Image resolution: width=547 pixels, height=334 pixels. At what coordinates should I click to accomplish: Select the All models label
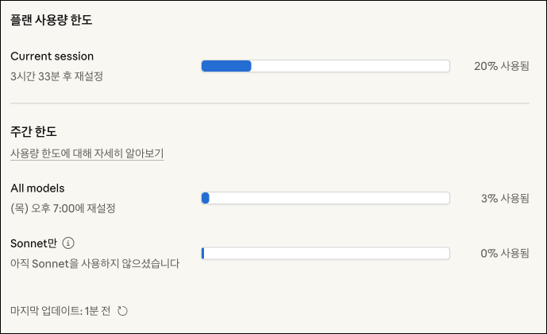point(37,188)
